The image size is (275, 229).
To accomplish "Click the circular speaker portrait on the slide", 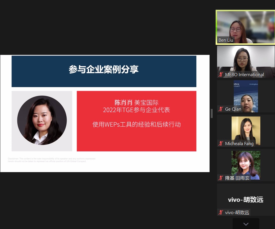I will (x=42, y=120).
